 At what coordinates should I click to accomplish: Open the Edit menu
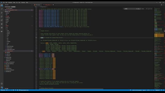[x=6, y=2]
